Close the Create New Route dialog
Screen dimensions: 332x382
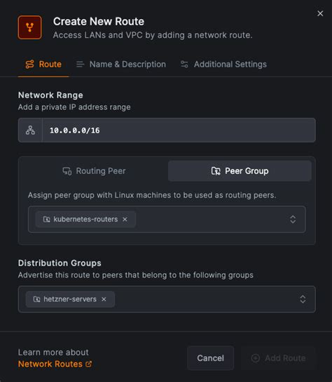320,13
